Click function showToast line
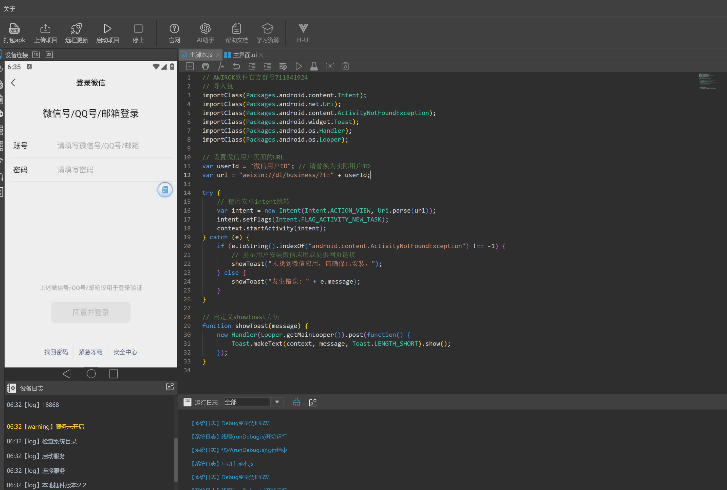The width and height of the screenshot is (727, 490). [x=255, y=326]
